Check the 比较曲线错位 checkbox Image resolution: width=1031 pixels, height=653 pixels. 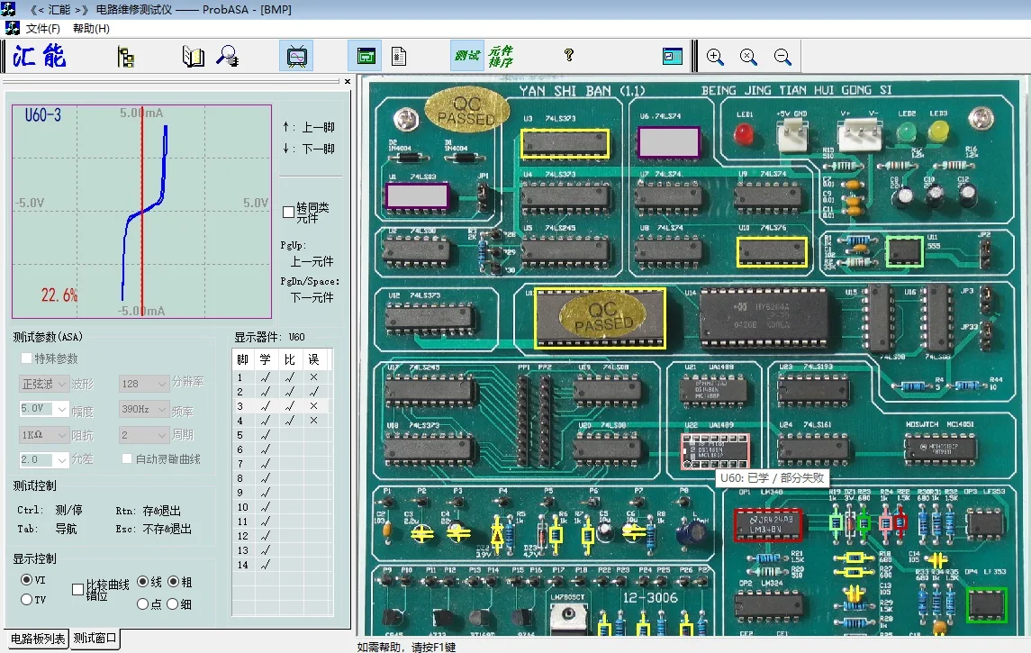click(77, 589)
